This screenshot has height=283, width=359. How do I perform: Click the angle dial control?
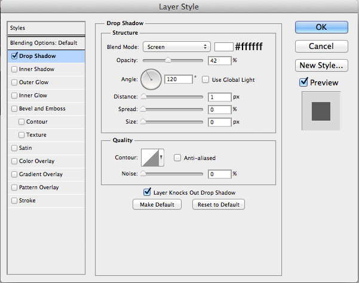point(151,79)
